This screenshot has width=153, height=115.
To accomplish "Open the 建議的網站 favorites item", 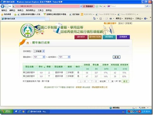I will (x=87, y=14).
